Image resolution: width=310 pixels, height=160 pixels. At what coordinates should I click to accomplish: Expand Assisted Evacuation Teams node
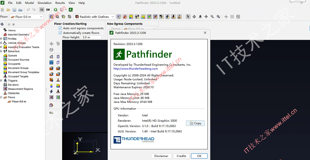click(1, 47)
